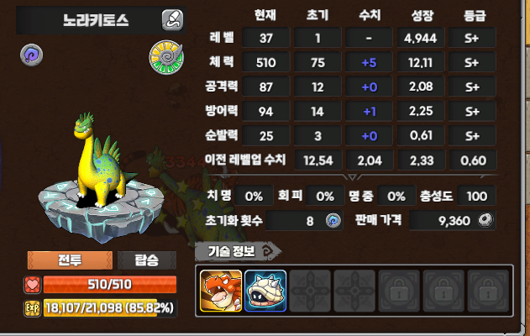Click the 충성도 value box showing 100
The width and height of the screenshot is (530, 336).
pos(476,196)
